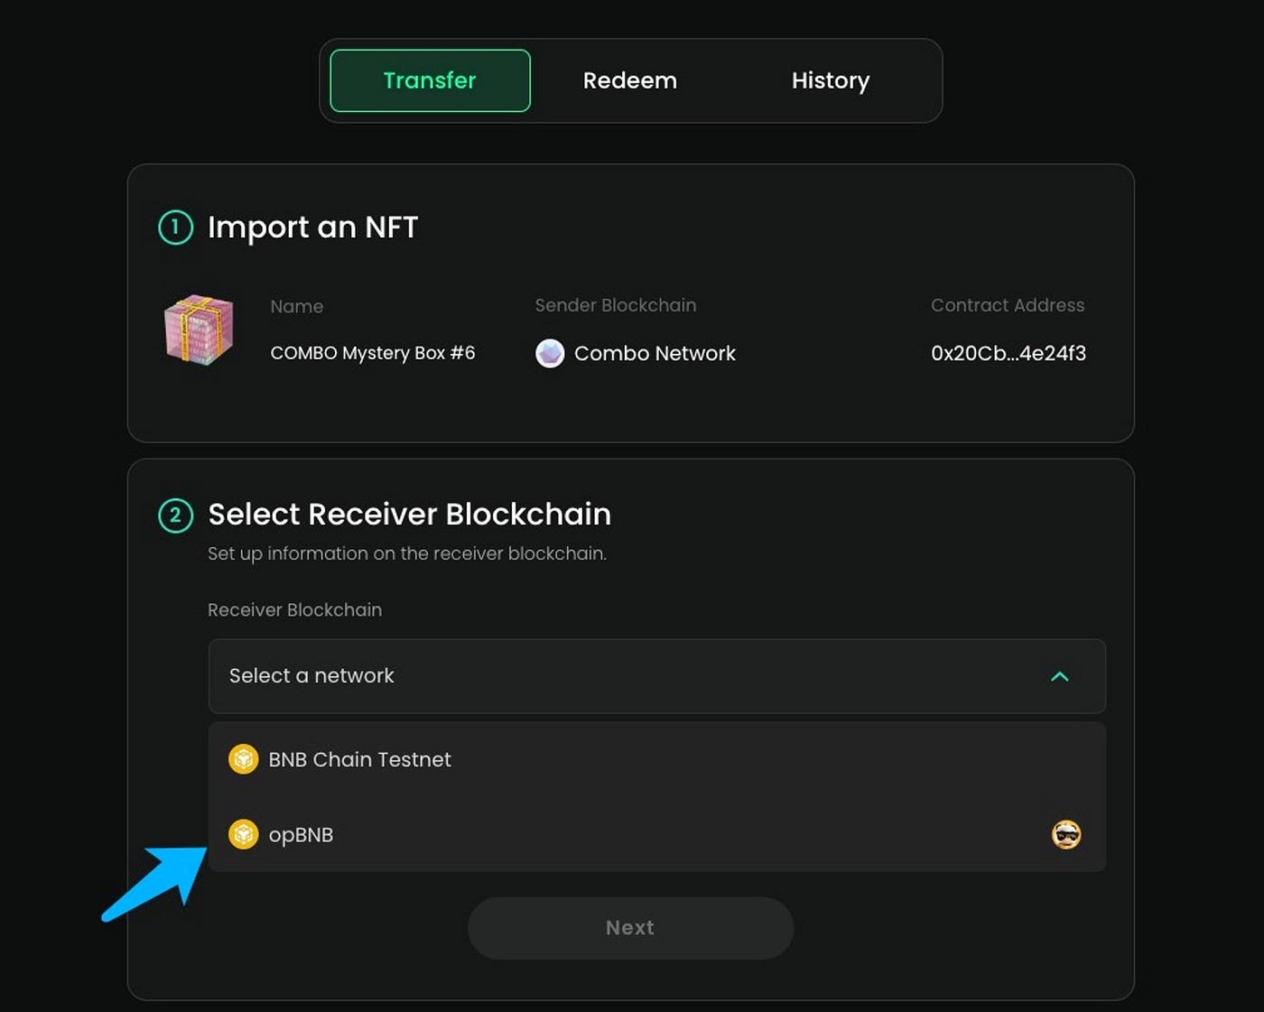Screen dimensions: 1264x1012
Task: Click the Next button
Action: coord(630,928)
